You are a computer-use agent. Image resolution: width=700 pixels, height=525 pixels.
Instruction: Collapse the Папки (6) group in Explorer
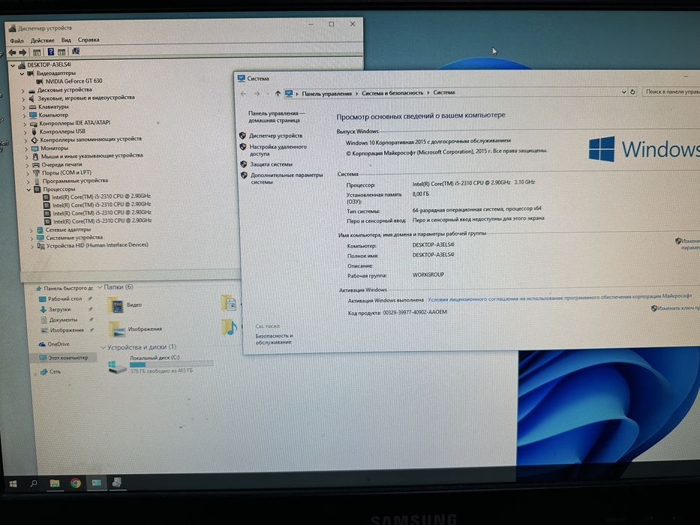click(x=100, y=287)
